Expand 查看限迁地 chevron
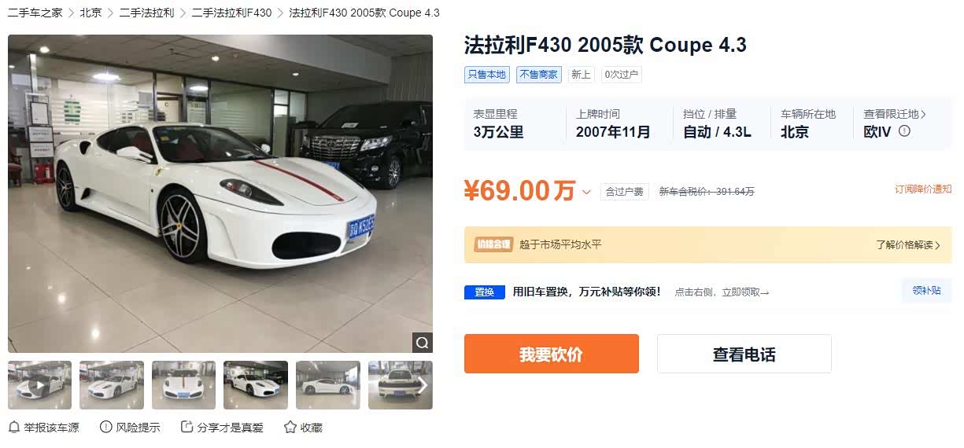This screenshot has height=448, width=964. tap(923, 114)
